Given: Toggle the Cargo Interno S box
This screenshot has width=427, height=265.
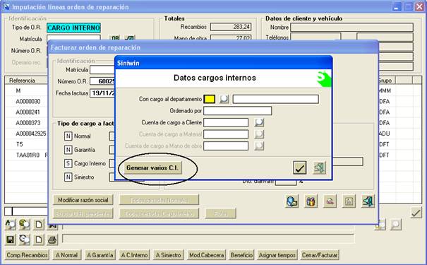Looking at the screenshot, I should (68, 163).
